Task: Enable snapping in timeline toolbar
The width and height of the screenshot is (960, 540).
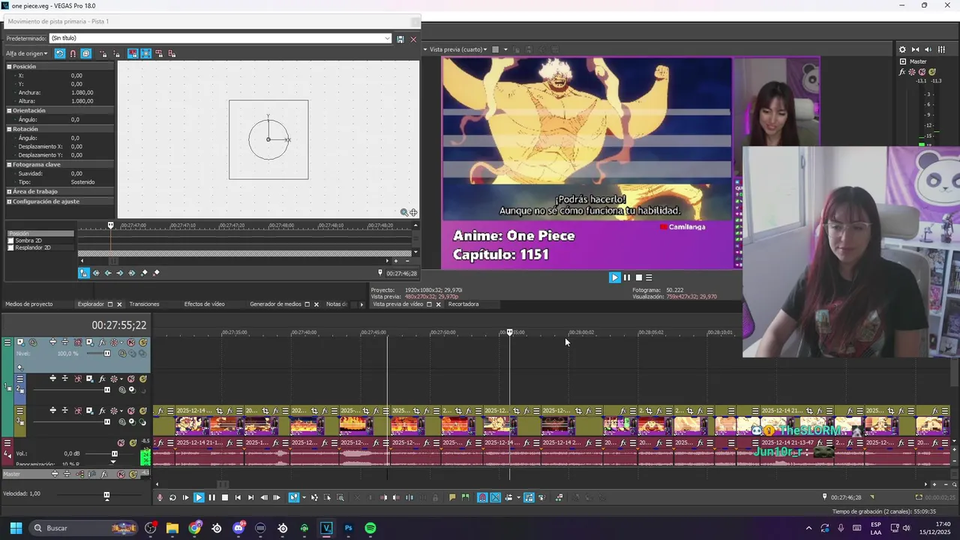Action: [482, 497]
